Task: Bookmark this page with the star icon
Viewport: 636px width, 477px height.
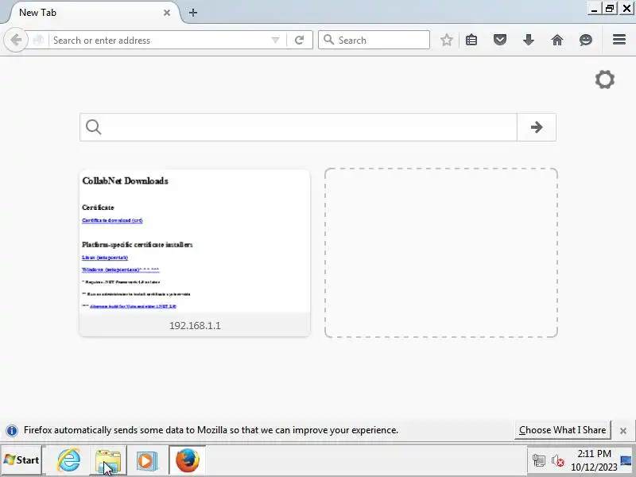Action: click(x=447, y=41)
